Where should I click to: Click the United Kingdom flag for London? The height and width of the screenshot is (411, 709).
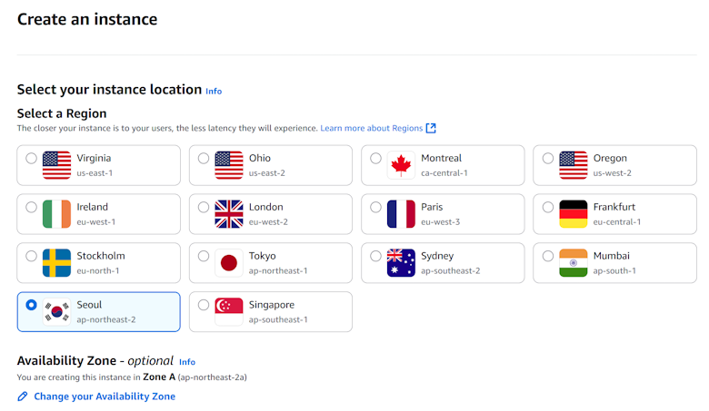[x=229, y=213]
